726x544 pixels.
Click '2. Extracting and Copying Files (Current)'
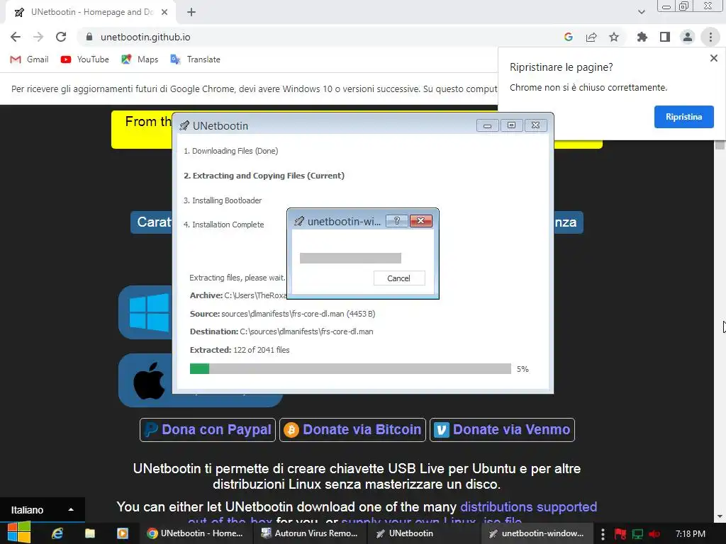point(264,176)
